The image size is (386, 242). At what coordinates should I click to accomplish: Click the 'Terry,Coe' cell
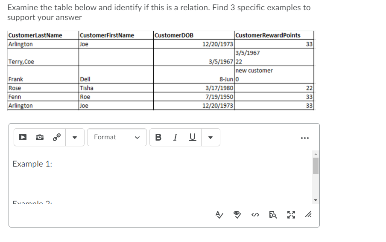43,57
